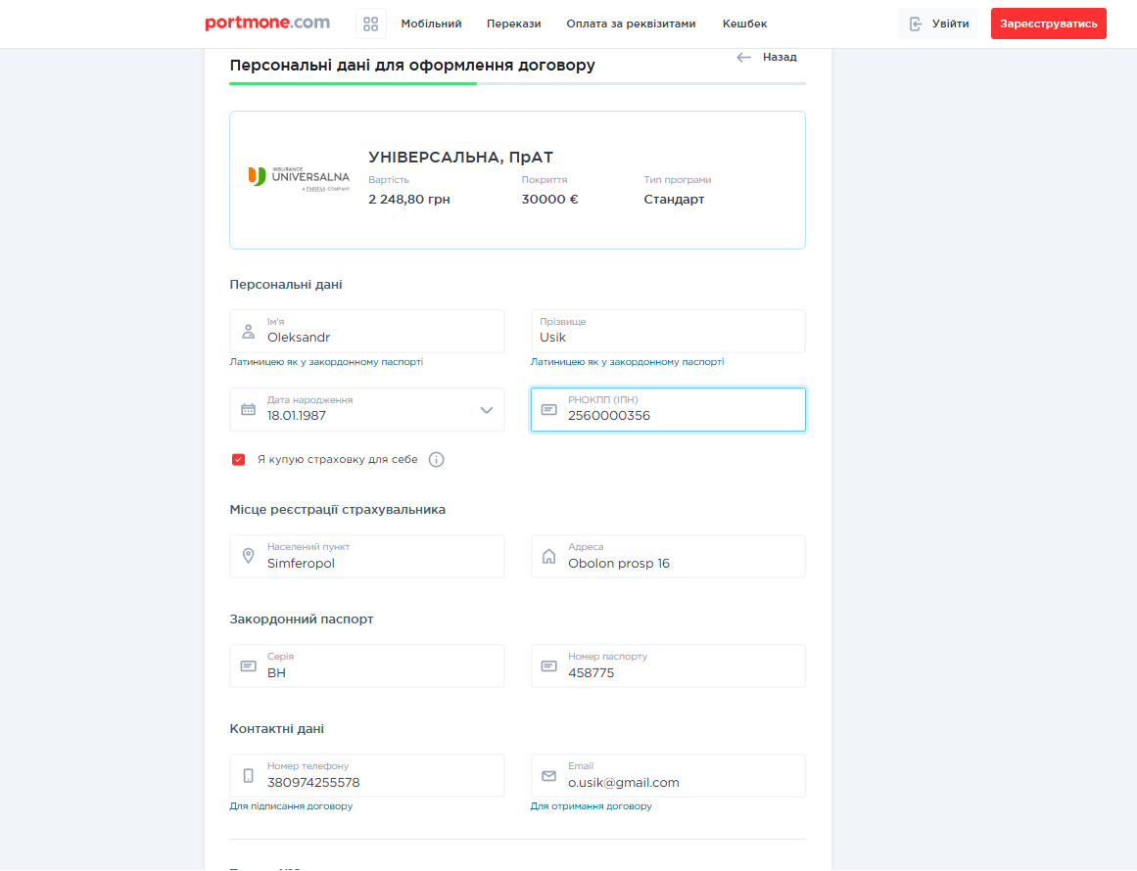Click the phone icon in phone number field
The height and width of the screenshot is (871, 1137).
coord(249,776)
